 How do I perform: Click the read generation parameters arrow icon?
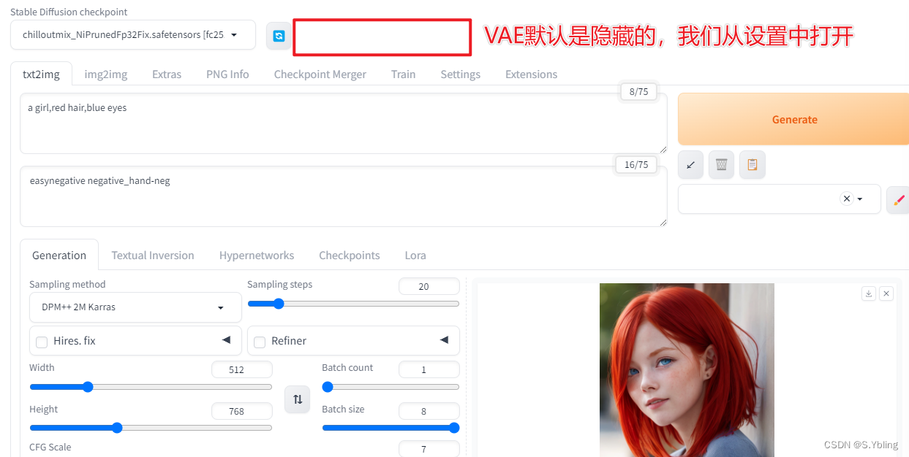(x=690, y=164)
